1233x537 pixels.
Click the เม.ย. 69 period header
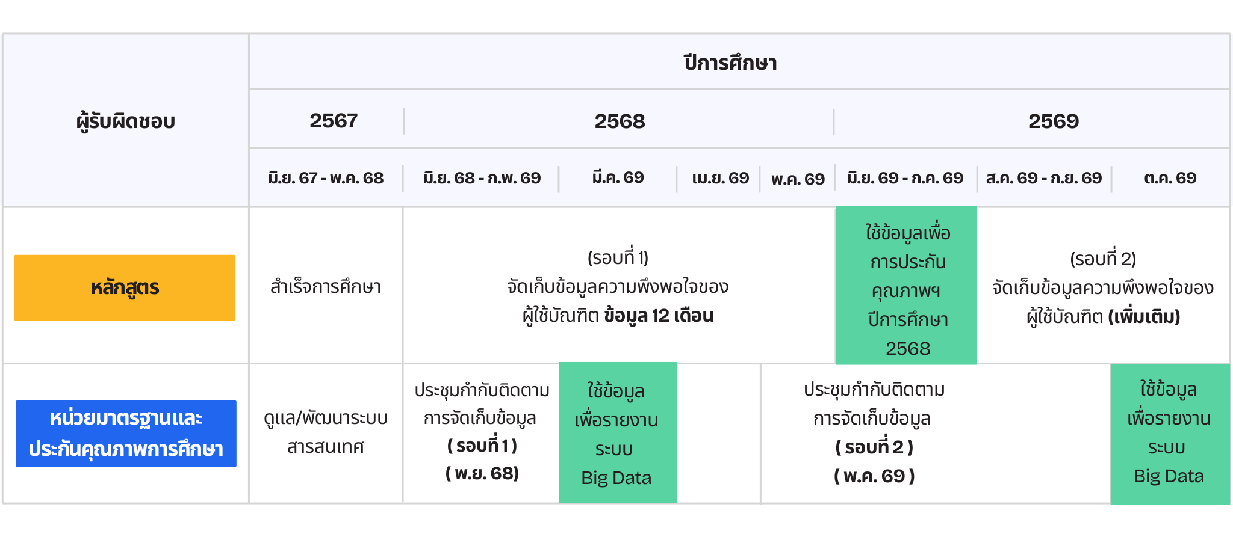720,178
